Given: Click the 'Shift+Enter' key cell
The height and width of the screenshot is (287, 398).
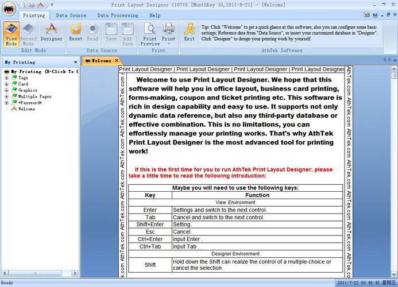Looking at the screenshot, I should click(x=150, y=224).
